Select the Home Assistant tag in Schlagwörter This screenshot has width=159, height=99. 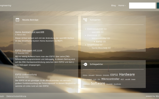click(87, 79)
